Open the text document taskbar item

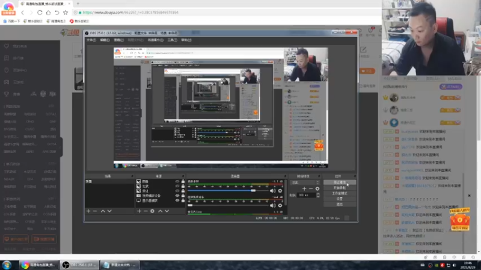pyautogui.click(x=120, y=265)
